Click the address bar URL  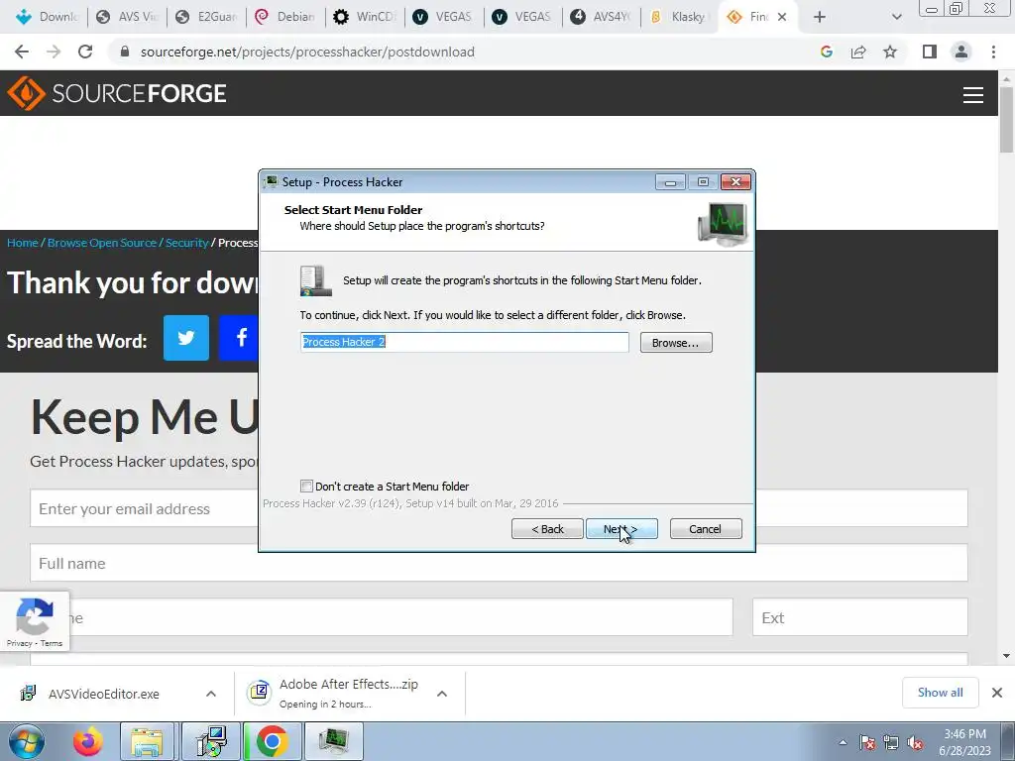(307, 52)
